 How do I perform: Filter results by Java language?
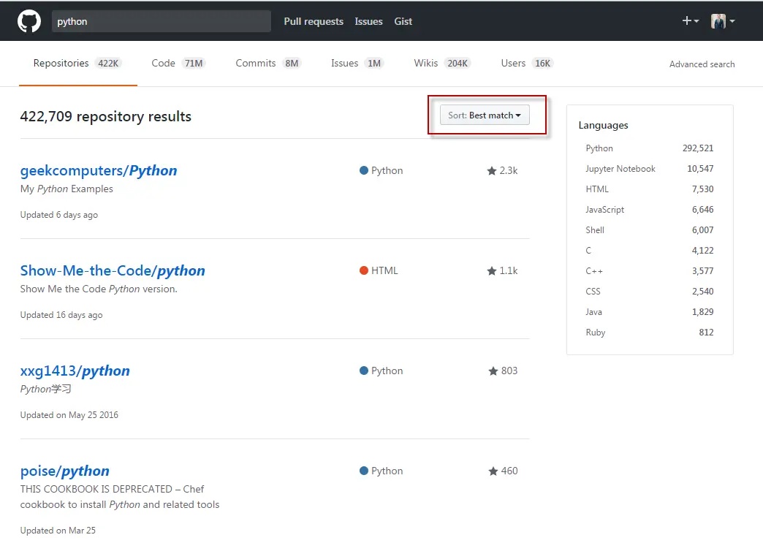pyautogui.click(x=650, y=312)
